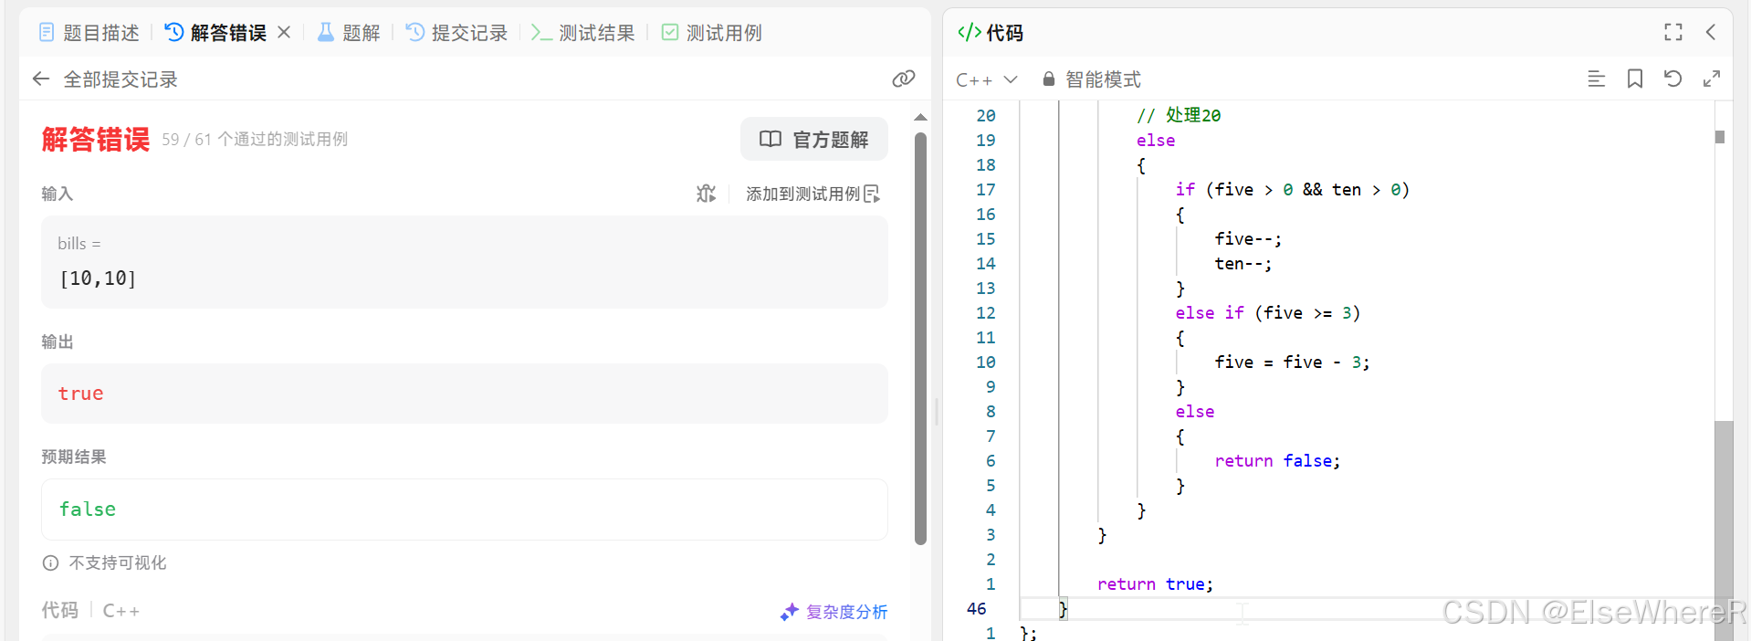Open the C++ language dropdown
The height and width of the screenshot is (641, 1751).
point(986,79)
